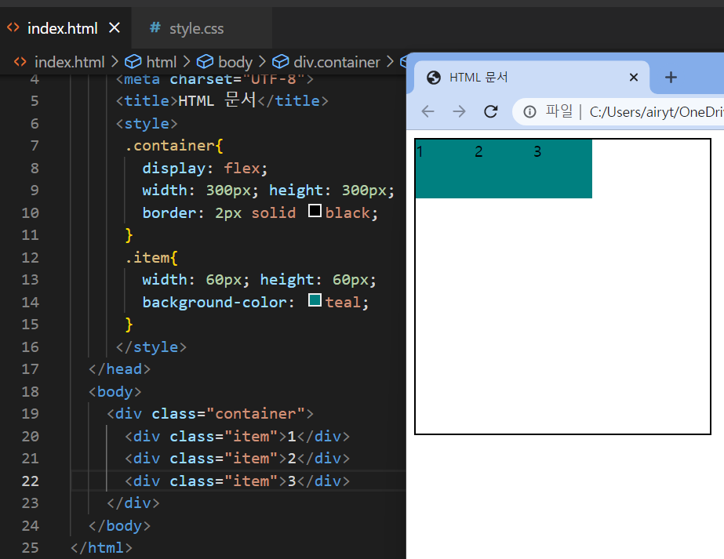Click line number 19 in the gutter

click(30, 414)
